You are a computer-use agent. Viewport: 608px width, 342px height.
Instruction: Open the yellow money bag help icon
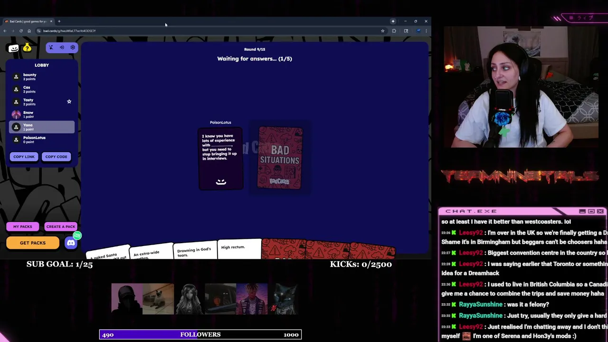(x=27, y=47)
